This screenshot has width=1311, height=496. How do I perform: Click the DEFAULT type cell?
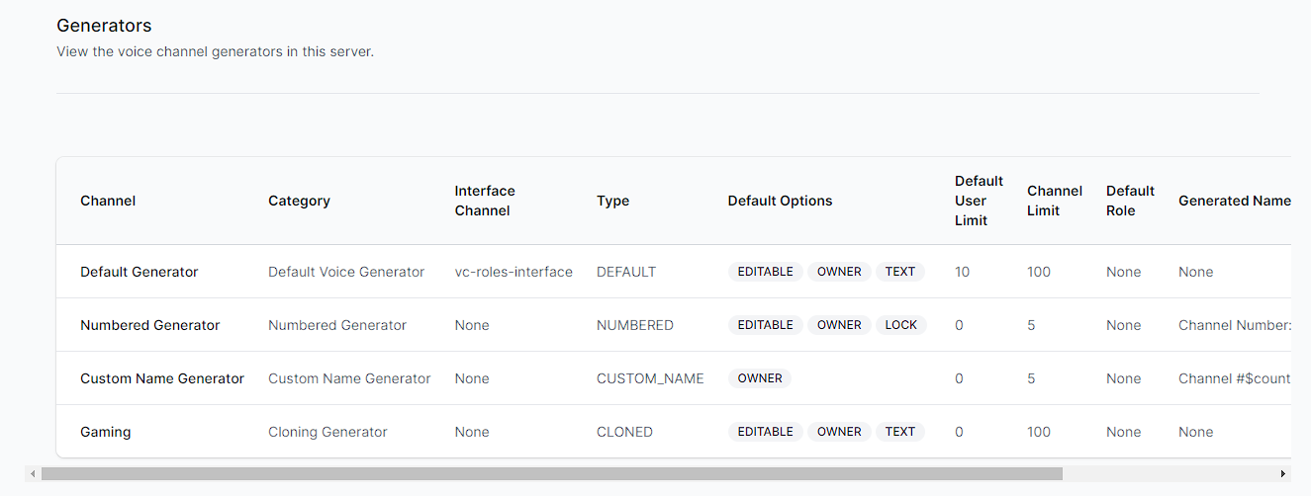(626, 272)
